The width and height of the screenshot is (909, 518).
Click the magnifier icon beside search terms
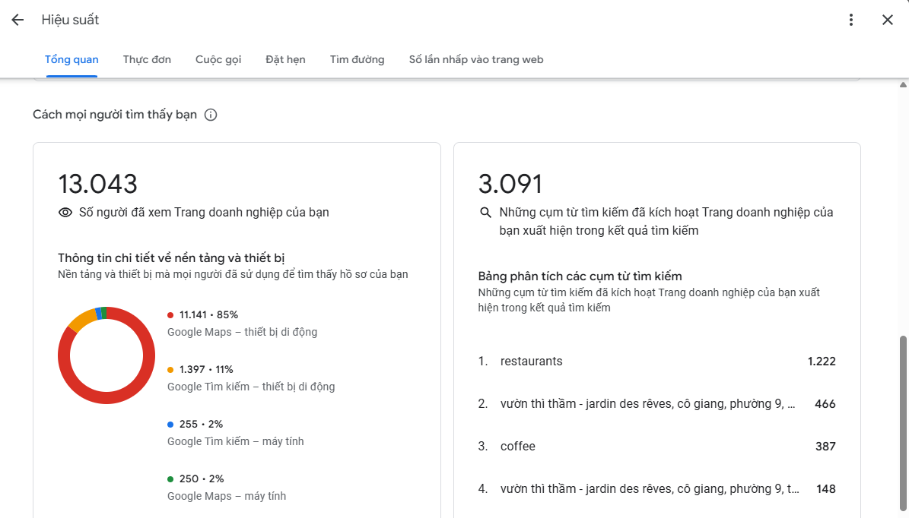[x=485, y=213]
